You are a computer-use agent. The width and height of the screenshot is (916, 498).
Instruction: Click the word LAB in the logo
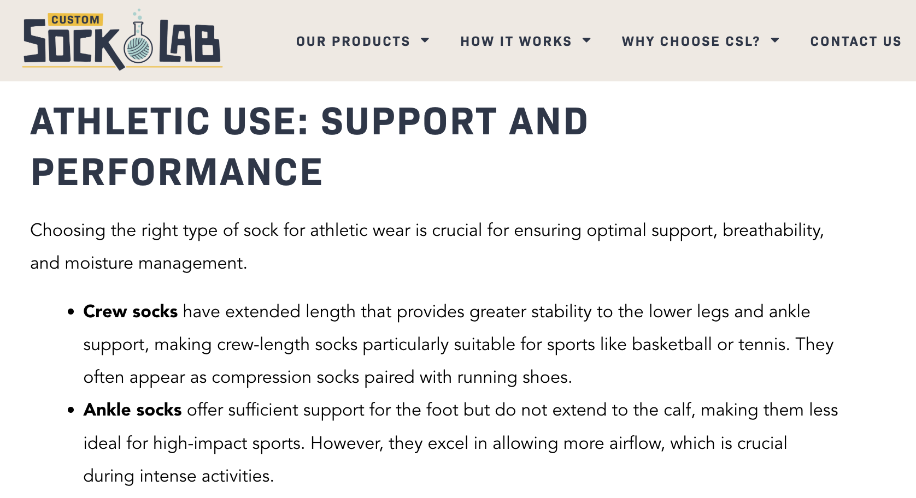click(189, 43)
